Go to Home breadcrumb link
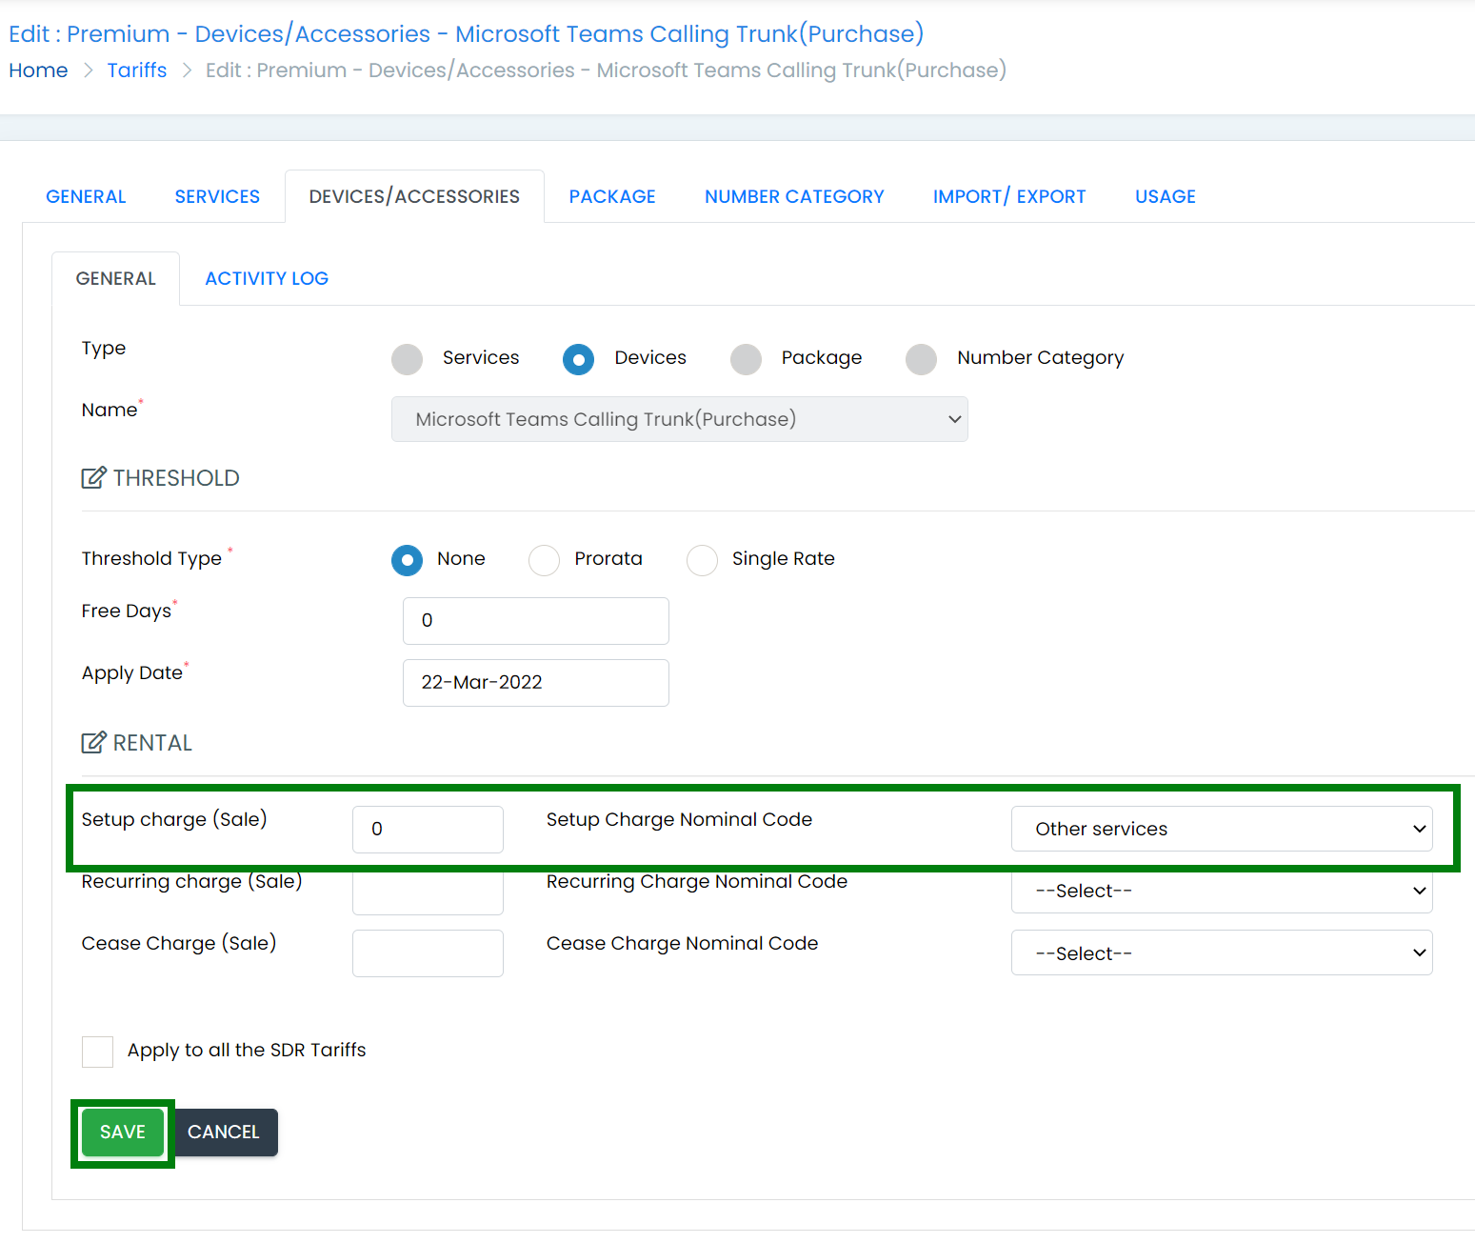This screenshot has height=1243, width=1475. (x=38, y=70)
